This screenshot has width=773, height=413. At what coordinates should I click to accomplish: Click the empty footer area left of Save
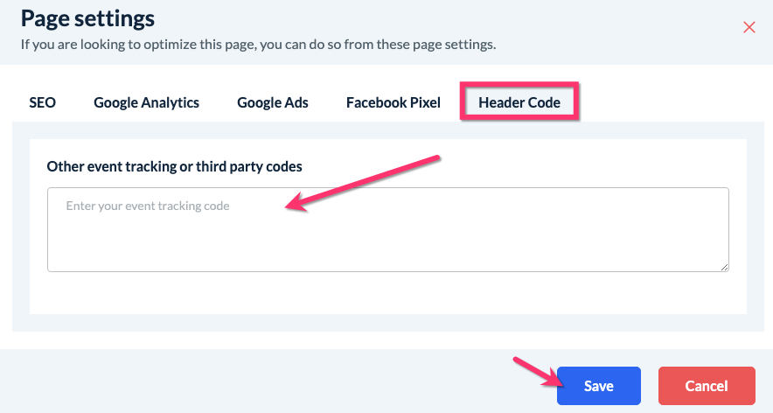pos(262,386)
